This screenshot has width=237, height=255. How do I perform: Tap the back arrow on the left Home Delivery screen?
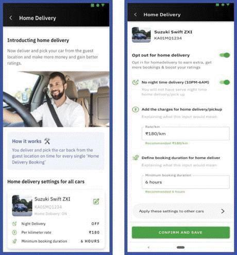[11, 18]
